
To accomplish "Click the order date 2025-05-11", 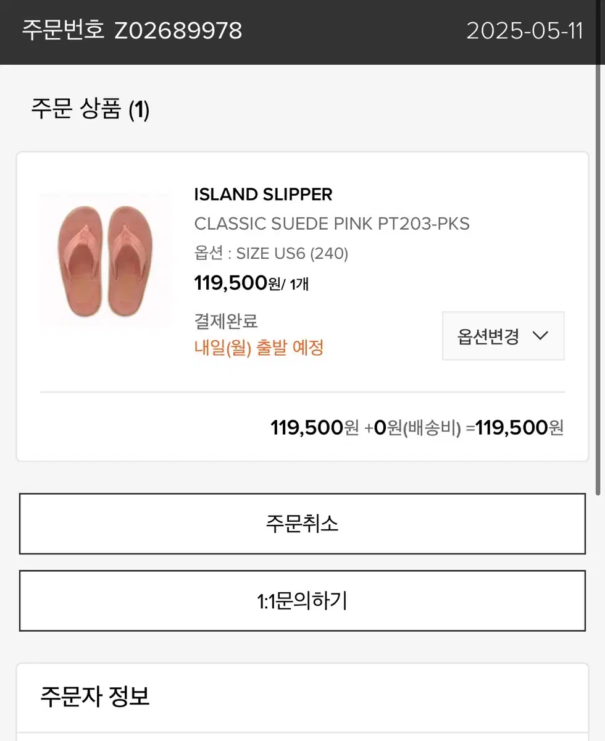I will (x=525, y=30).
